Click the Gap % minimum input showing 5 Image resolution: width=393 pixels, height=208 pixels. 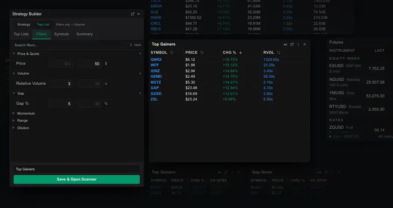coord(60,104)
